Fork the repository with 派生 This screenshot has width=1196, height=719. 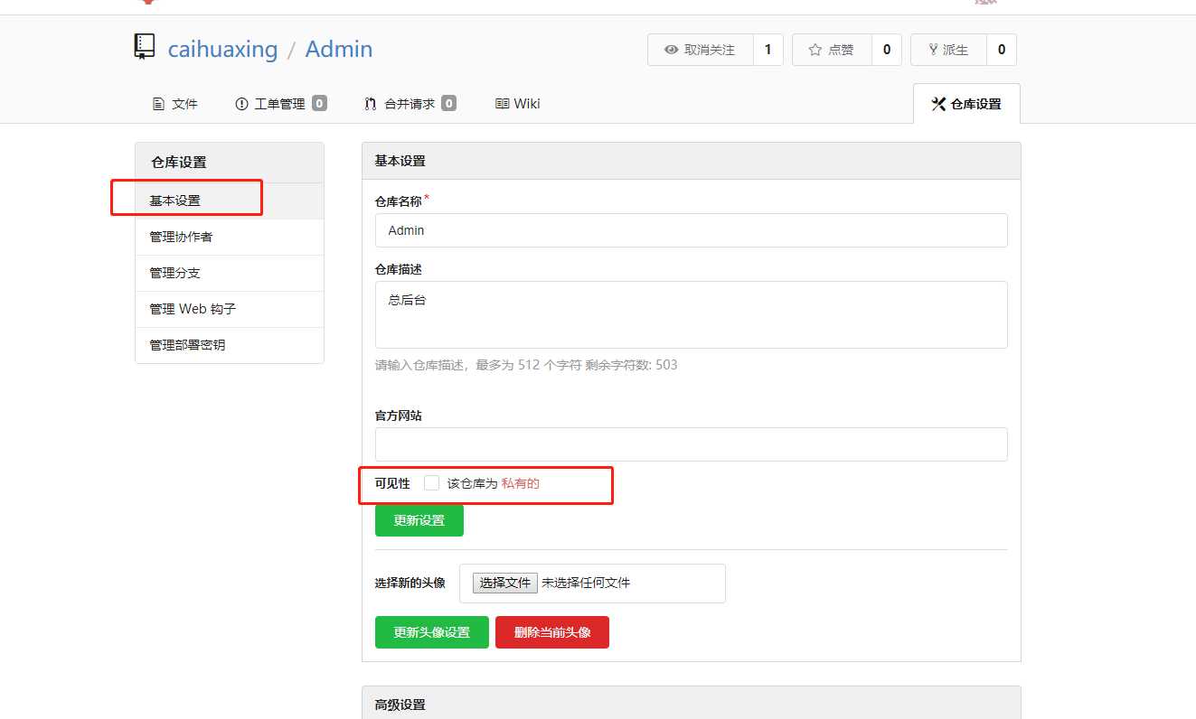[x=948, y=50]
